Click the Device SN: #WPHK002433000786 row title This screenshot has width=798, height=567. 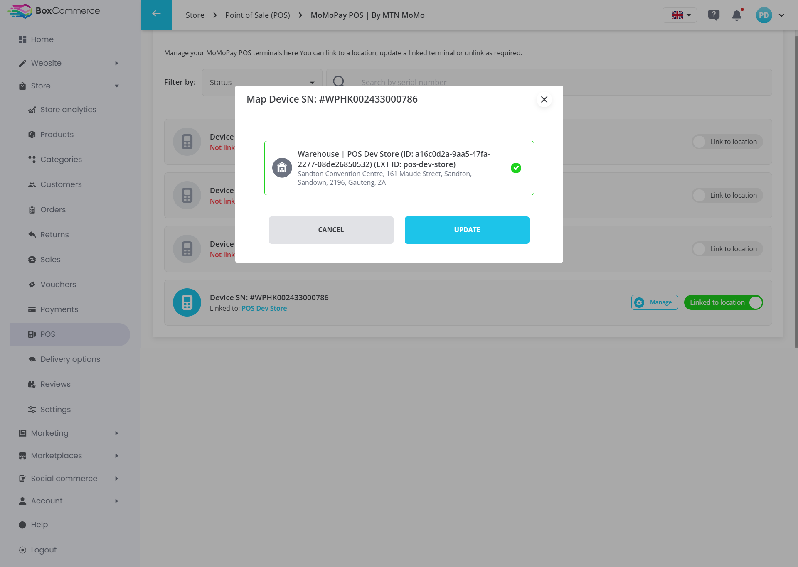pyautogui.click(x=269, y=298)
